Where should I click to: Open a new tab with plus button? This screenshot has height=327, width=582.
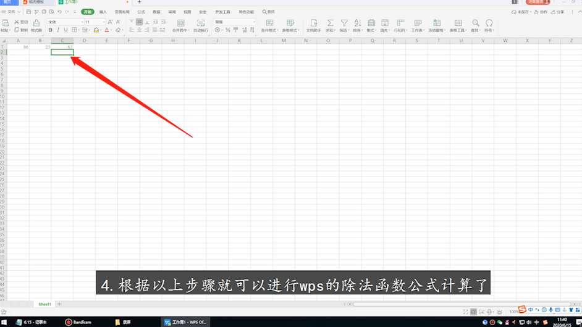pyautogui.click(x=139, y=2)
